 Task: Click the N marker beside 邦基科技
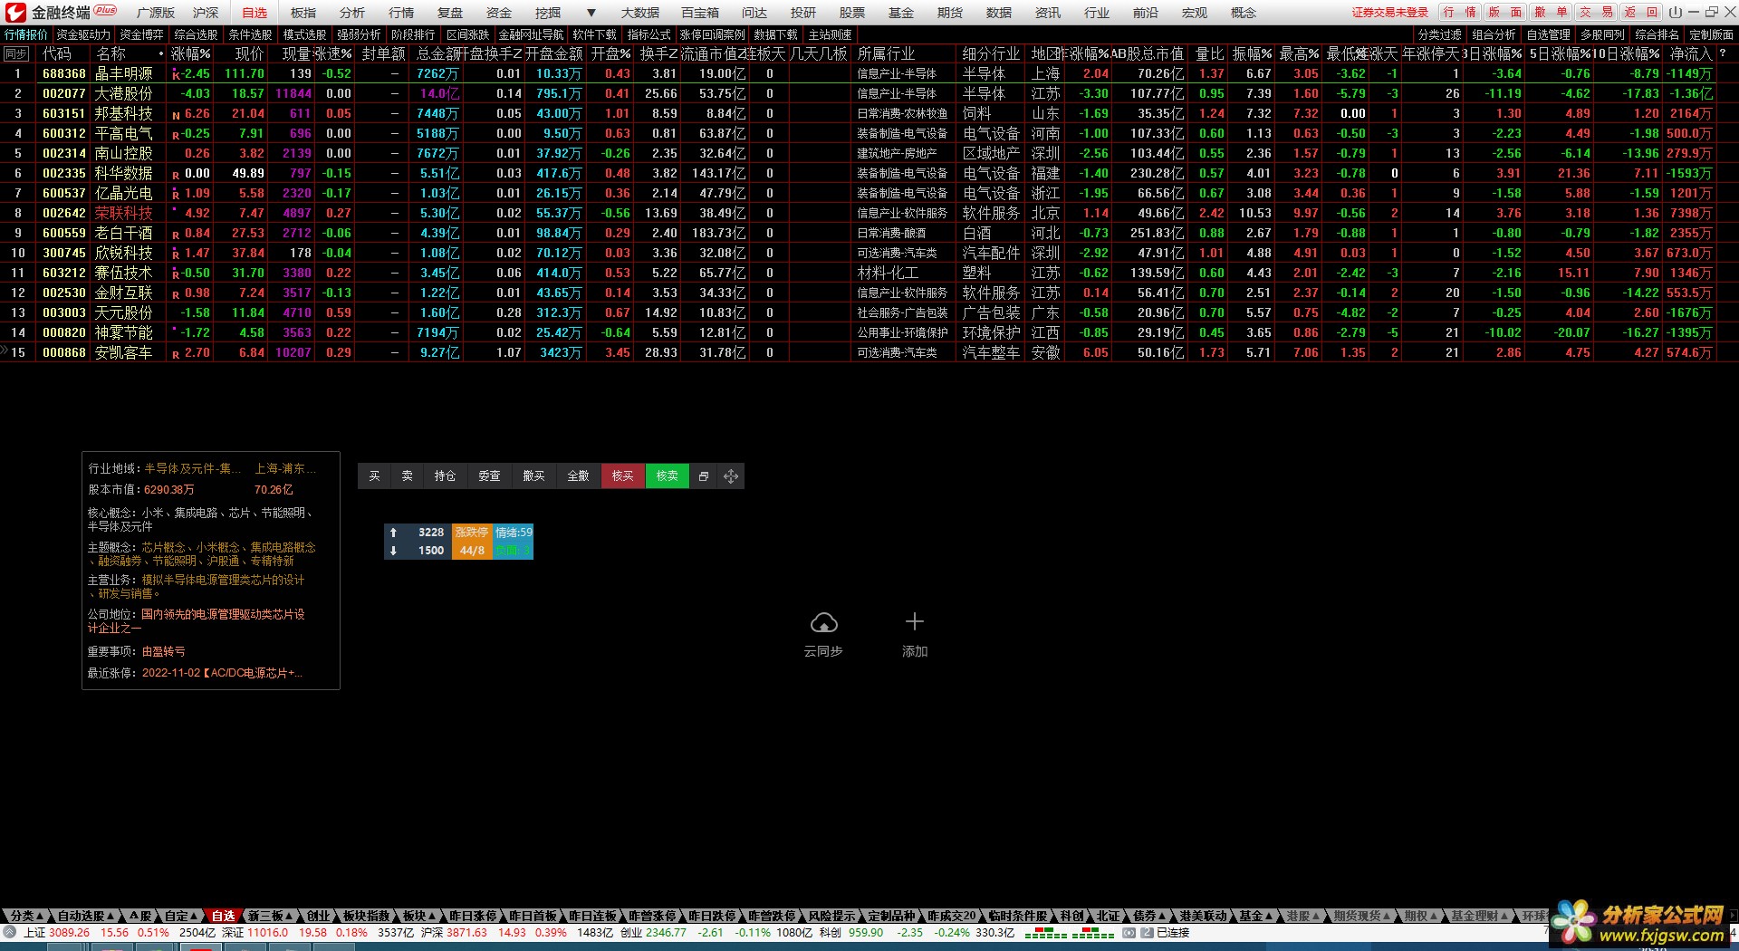[176, 114]
